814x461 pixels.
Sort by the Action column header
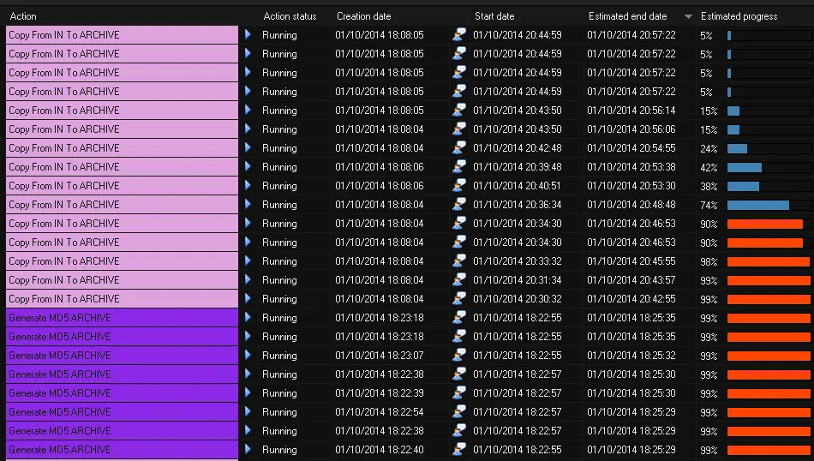[23, 16]
